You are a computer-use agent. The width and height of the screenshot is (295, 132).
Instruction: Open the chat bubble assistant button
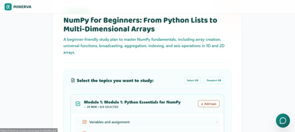[x=283, y=121]
